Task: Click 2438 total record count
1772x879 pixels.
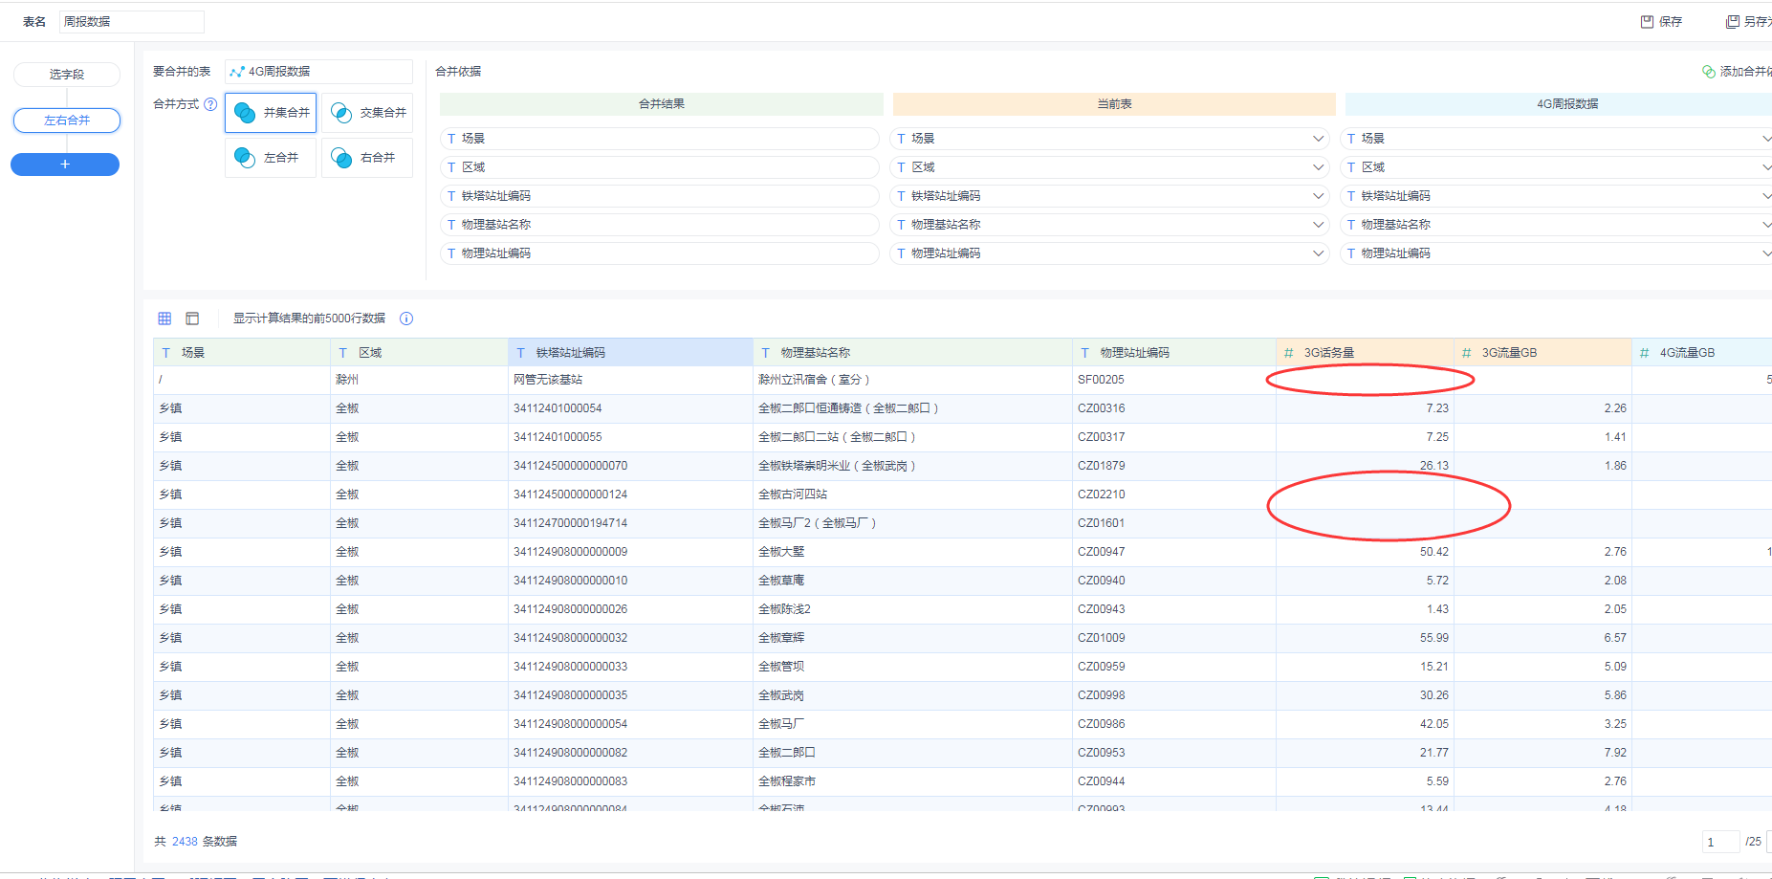Action: (x=185, y=842)
